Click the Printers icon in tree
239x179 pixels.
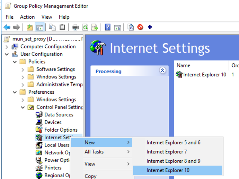[x=39, y=168]
